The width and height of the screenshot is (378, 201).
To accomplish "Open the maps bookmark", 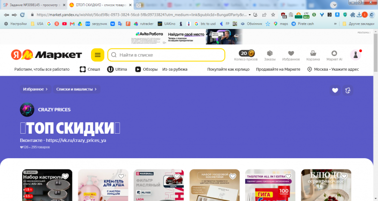I will click(281, 24).
